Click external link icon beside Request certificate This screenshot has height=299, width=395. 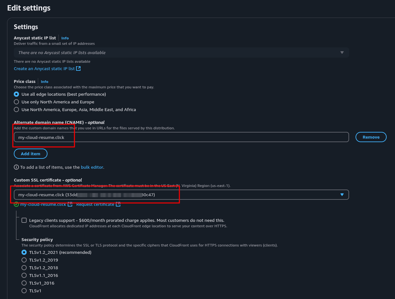tap(118, 204)
